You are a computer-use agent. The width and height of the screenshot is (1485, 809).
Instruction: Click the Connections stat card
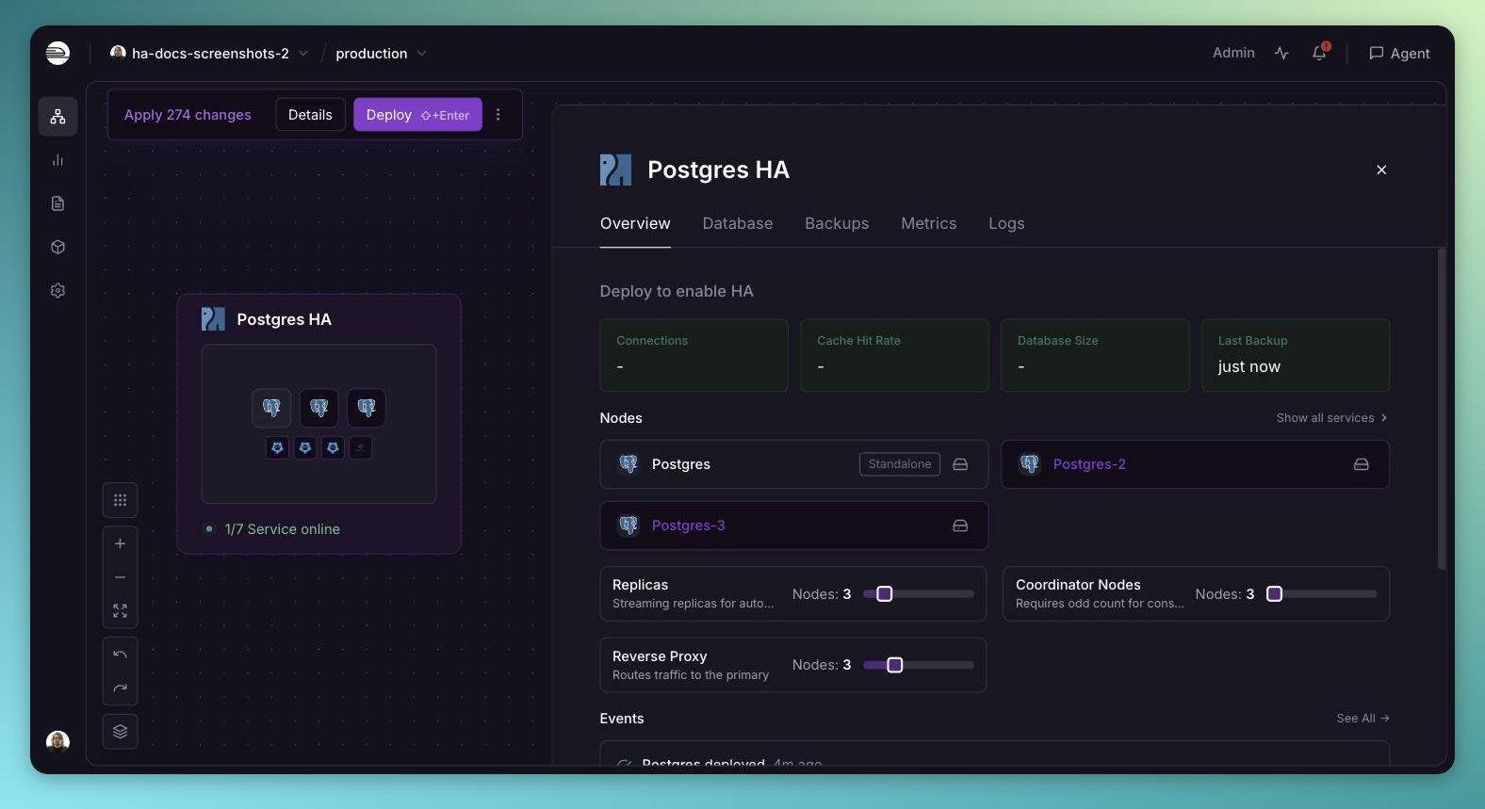(x=694, y=355)
